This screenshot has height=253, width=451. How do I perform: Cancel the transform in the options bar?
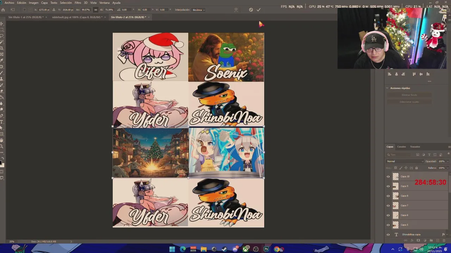251,10
